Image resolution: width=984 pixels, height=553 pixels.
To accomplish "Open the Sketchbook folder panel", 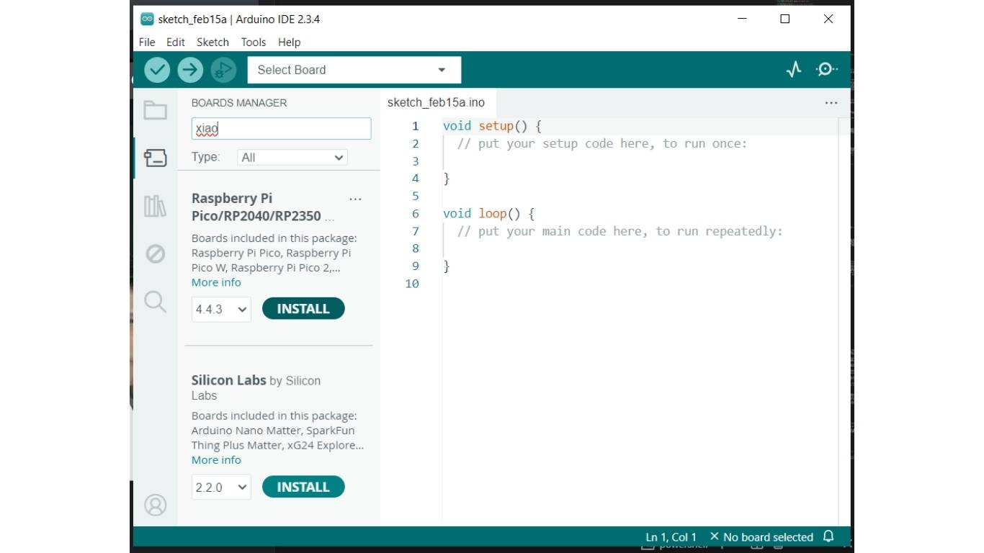I will point(156,110).
